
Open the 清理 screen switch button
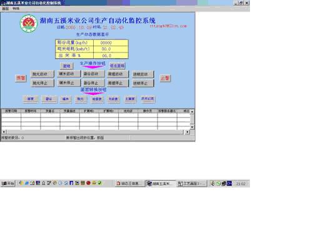pos(31,99)
